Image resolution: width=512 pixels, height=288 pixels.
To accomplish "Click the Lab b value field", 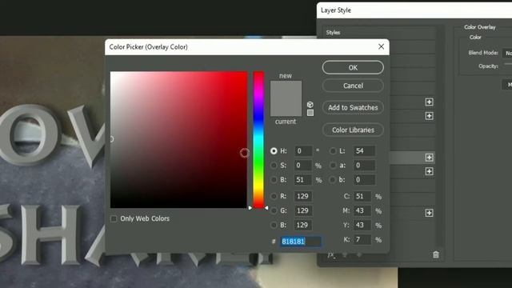I will tap(364, 179).
